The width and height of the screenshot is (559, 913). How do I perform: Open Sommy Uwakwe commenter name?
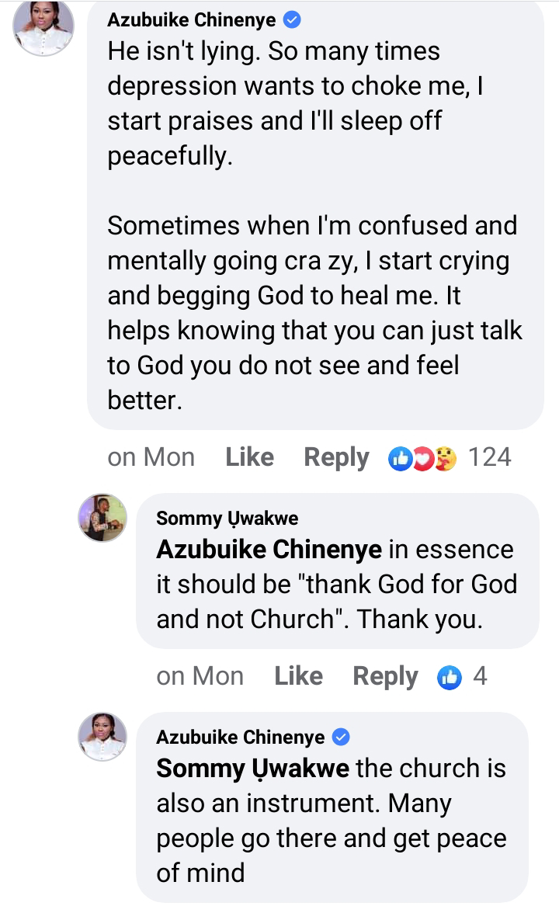pyautogui.click(x=227, y=519)
